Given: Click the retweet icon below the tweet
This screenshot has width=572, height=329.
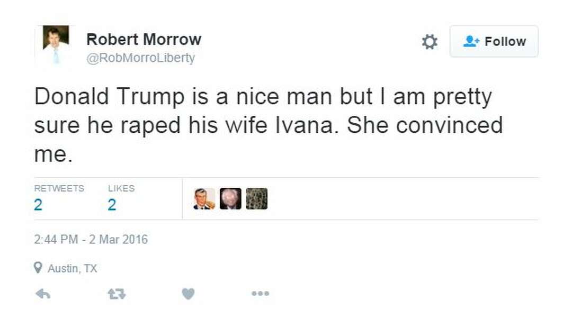Looking at the screenshot, I should [x=118, y=293].
